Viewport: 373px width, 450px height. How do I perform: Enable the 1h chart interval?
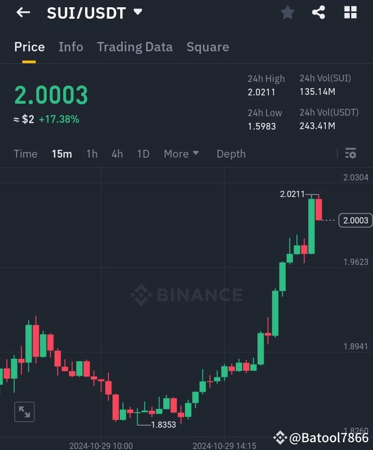(x=92, y=153)
